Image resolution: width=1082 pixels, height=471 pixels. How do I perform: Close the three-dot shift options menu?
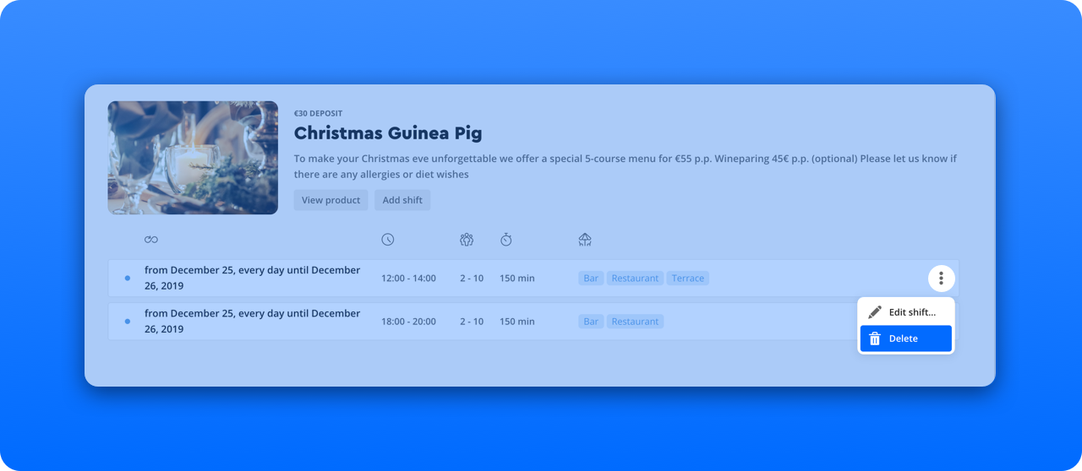click(x=941, y=278)
